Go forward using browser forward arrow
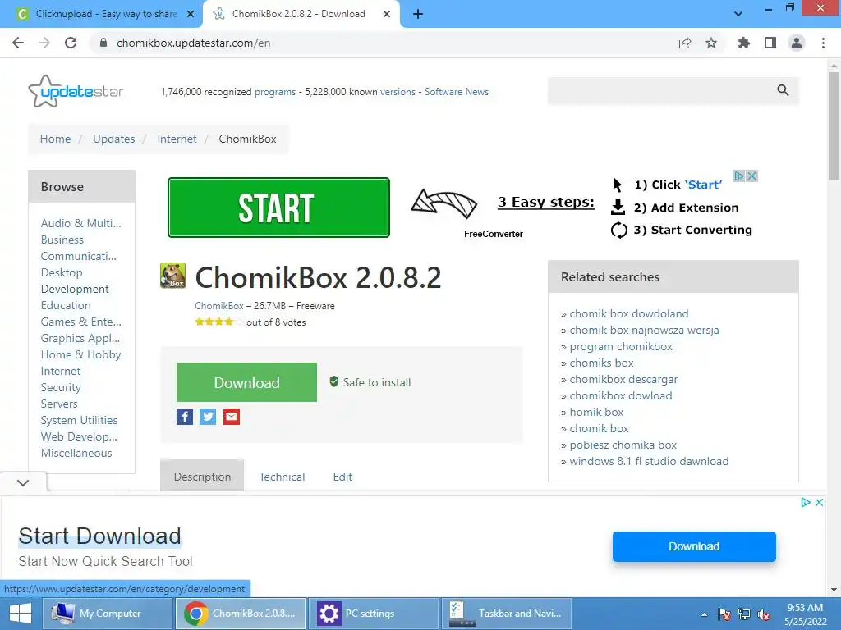The width and height of the screenshot is (841, 630). (44, 43)
